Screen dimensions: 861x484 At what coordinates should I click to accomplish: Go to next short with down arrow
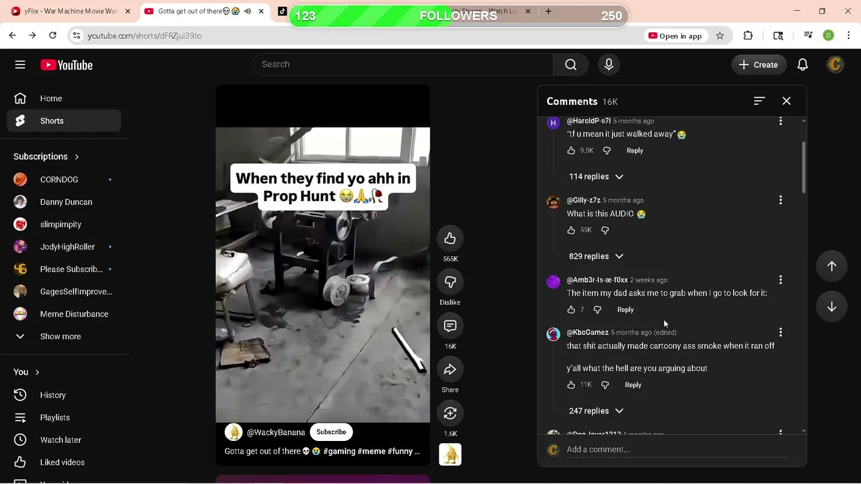(x=831, y=307)
